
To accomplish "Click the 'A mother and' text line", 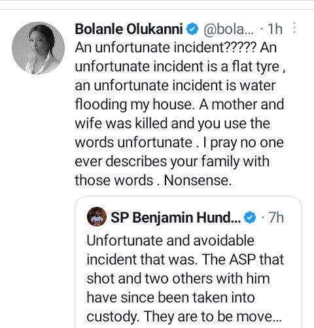I will tap(241, 104).
